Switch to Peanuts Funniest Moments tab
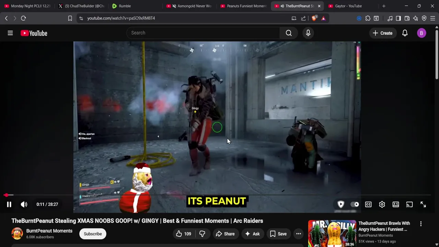 click(x=243, y=6)
